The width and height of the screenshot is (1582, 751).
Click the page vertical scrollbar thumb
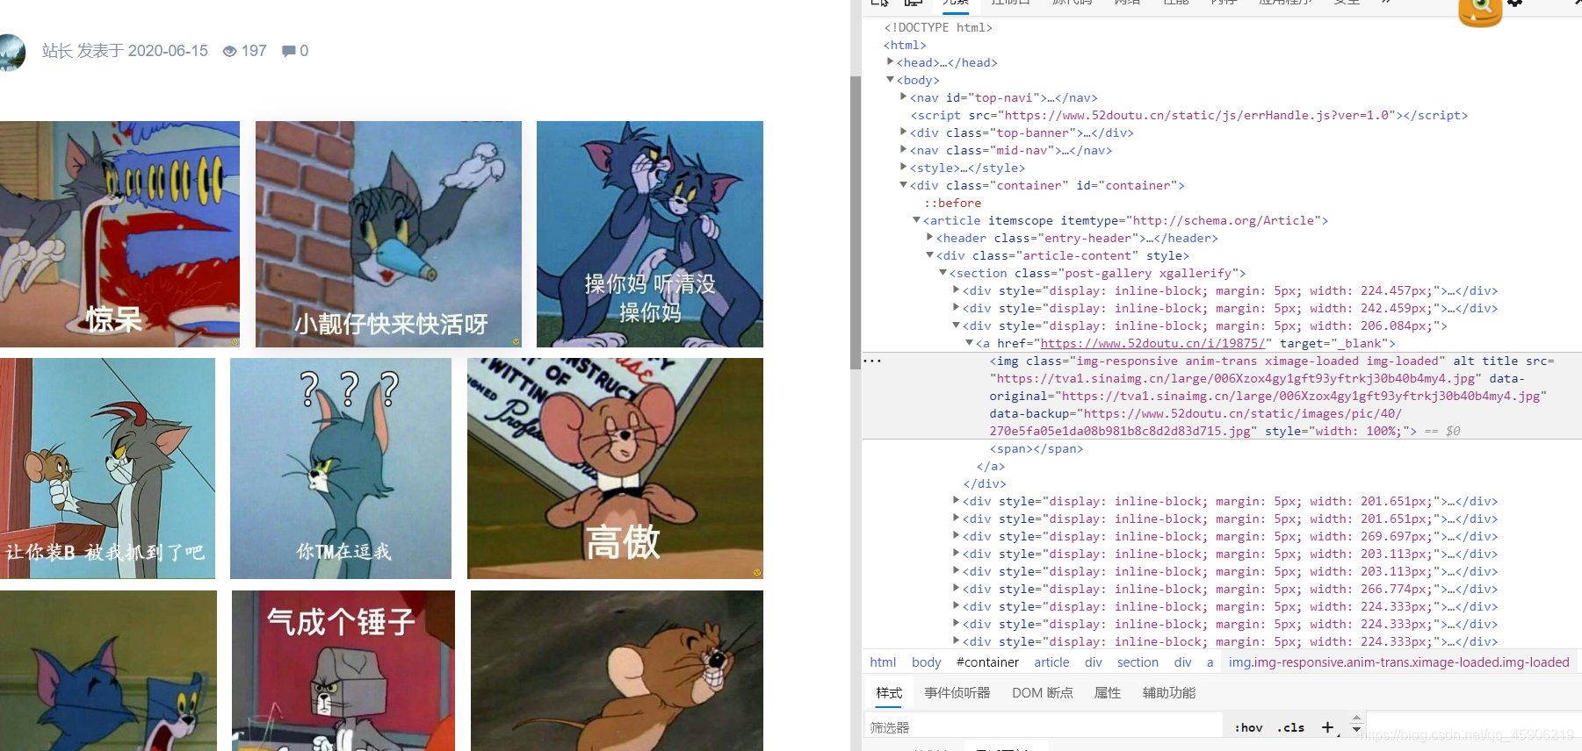(x=856, y=222)
